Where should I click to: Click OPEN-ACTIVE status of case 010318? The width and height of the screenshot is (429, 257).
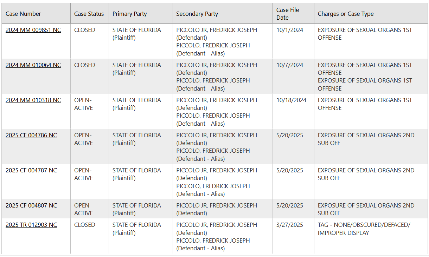[x=83, y=104]
